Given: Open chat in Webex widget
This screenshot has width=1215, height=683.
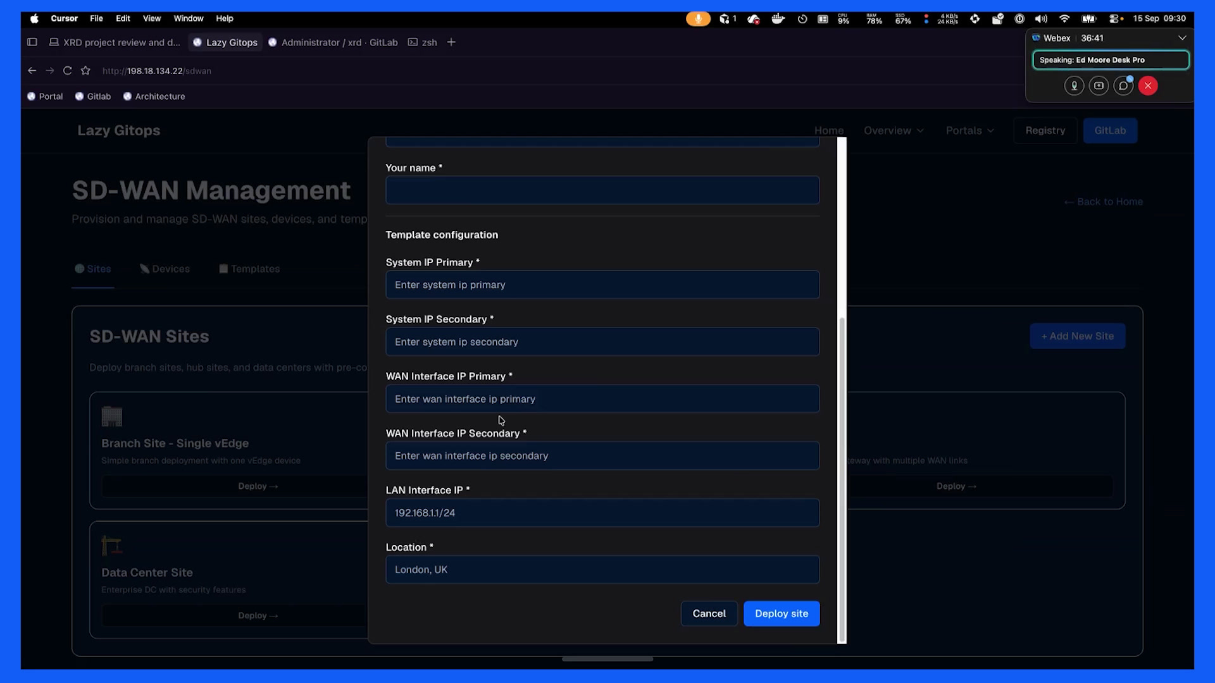Looking at the screenshot, I should pos(1123,86).
